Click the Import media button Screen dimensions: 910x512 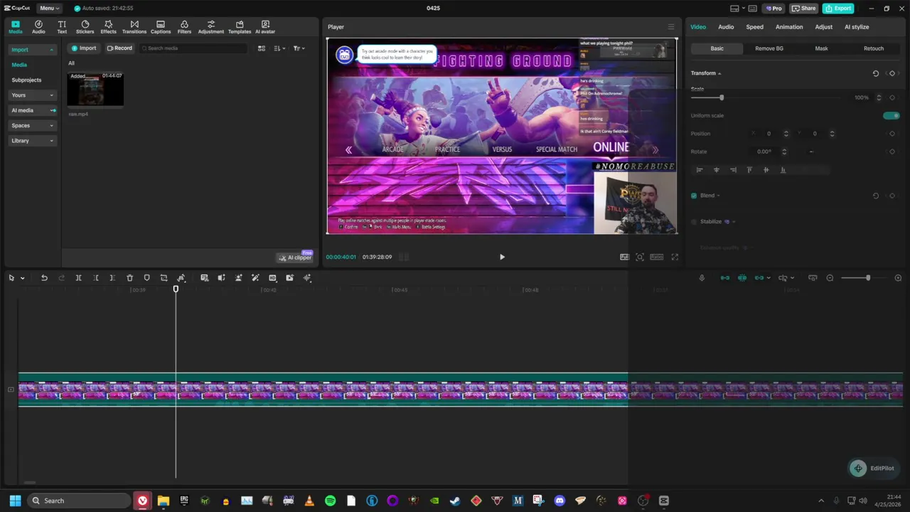point(84,48)
